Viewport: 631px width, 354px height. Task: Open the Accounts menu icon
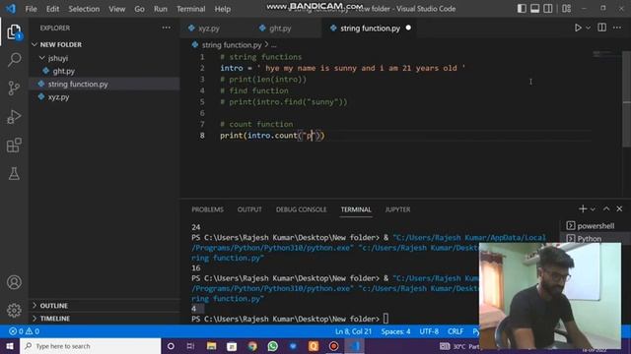coord(14,282)
